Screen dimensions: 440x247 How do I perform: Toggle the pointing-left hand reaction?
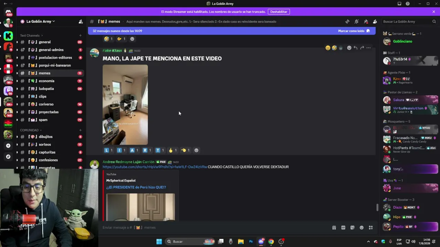[x=186, y=150]
